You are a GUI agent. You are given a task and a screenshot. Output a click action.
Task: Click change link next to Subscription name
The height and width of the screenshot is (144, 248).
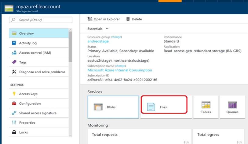(120, 66)
